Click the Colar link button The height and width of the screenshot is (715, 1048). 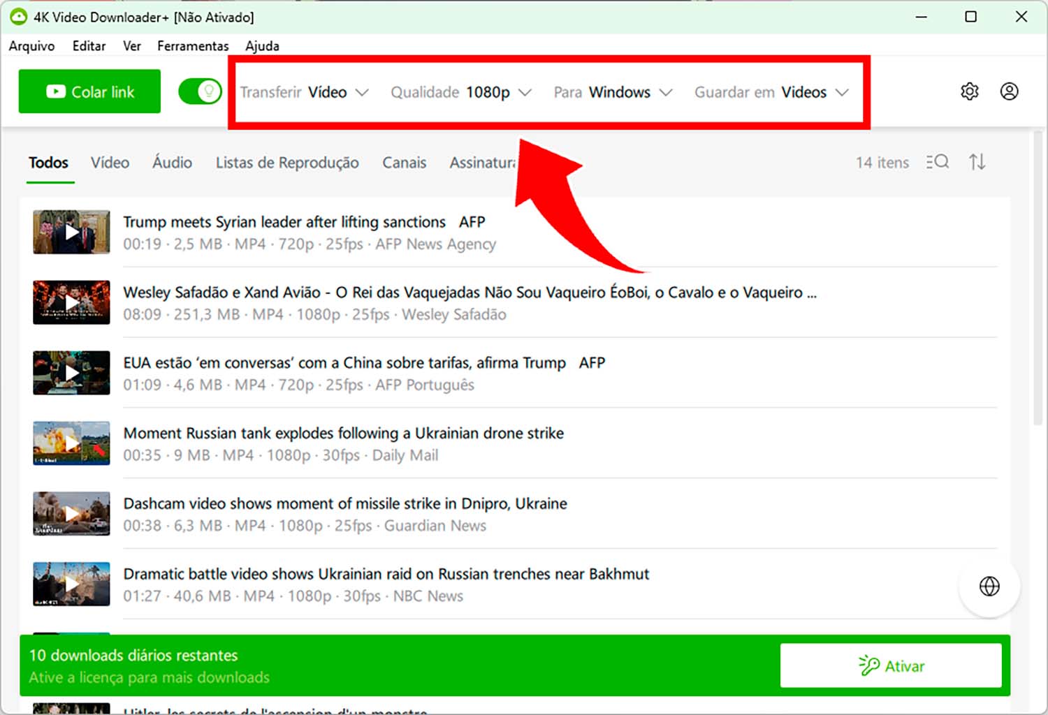pos(89,91)
